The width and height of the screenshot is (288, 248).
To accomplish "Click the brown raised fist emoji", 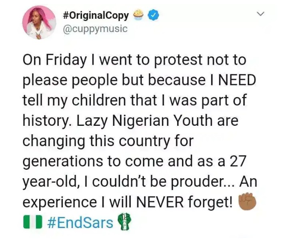I will point(247,202).
